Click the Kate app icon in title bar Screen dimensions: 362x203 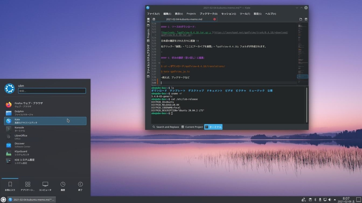pyautogui.click(x=148, y=8)
